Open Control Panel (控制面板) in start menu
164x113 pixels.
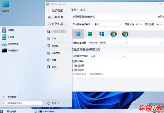coord(54,53)
